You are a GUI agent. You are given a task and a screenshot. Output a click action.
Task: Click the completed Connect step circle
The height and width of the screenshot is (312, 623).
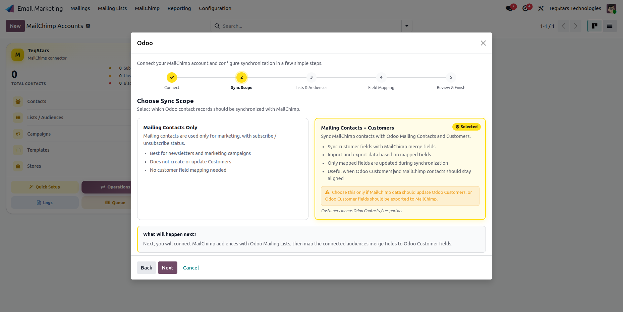point(172,77)
